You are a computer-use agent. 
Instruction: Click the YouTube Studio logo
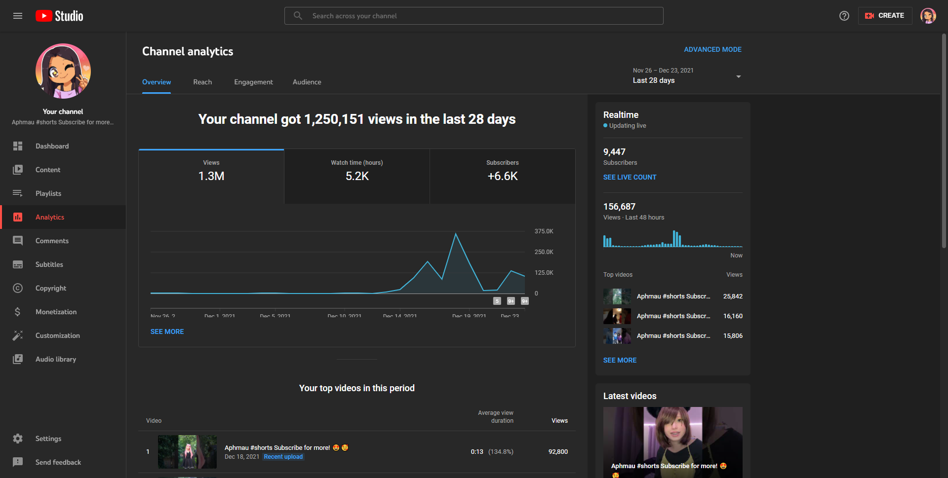59,16
